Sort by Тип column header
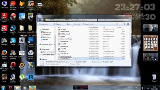Image resolution: width=160 pixels, height=90 pixels. (x=104, y=27)
